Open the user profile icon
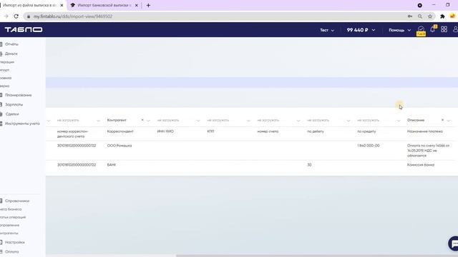The height and width of the screenshot is (257, 458). (455, 29)
